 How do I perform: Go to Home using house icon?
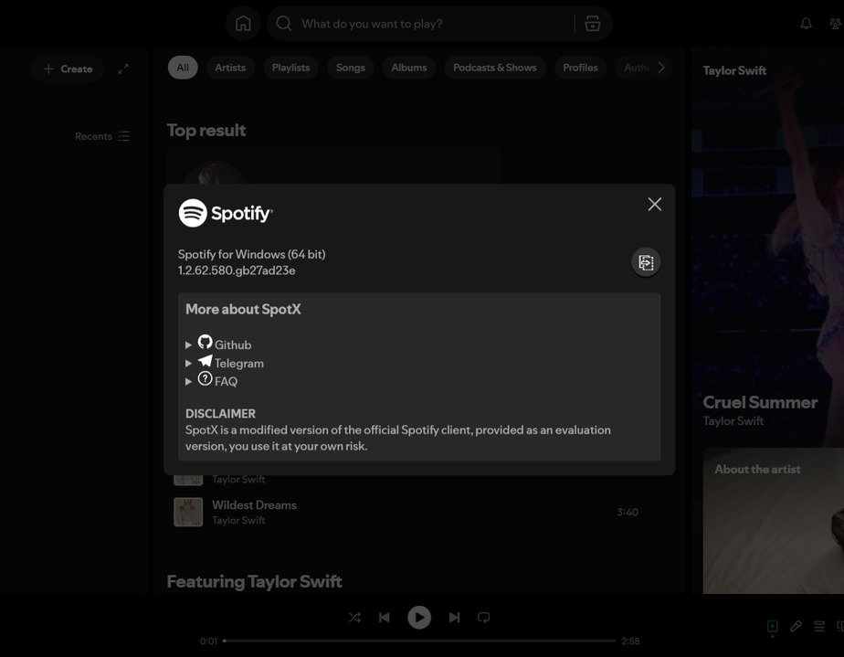coord(243,24)
